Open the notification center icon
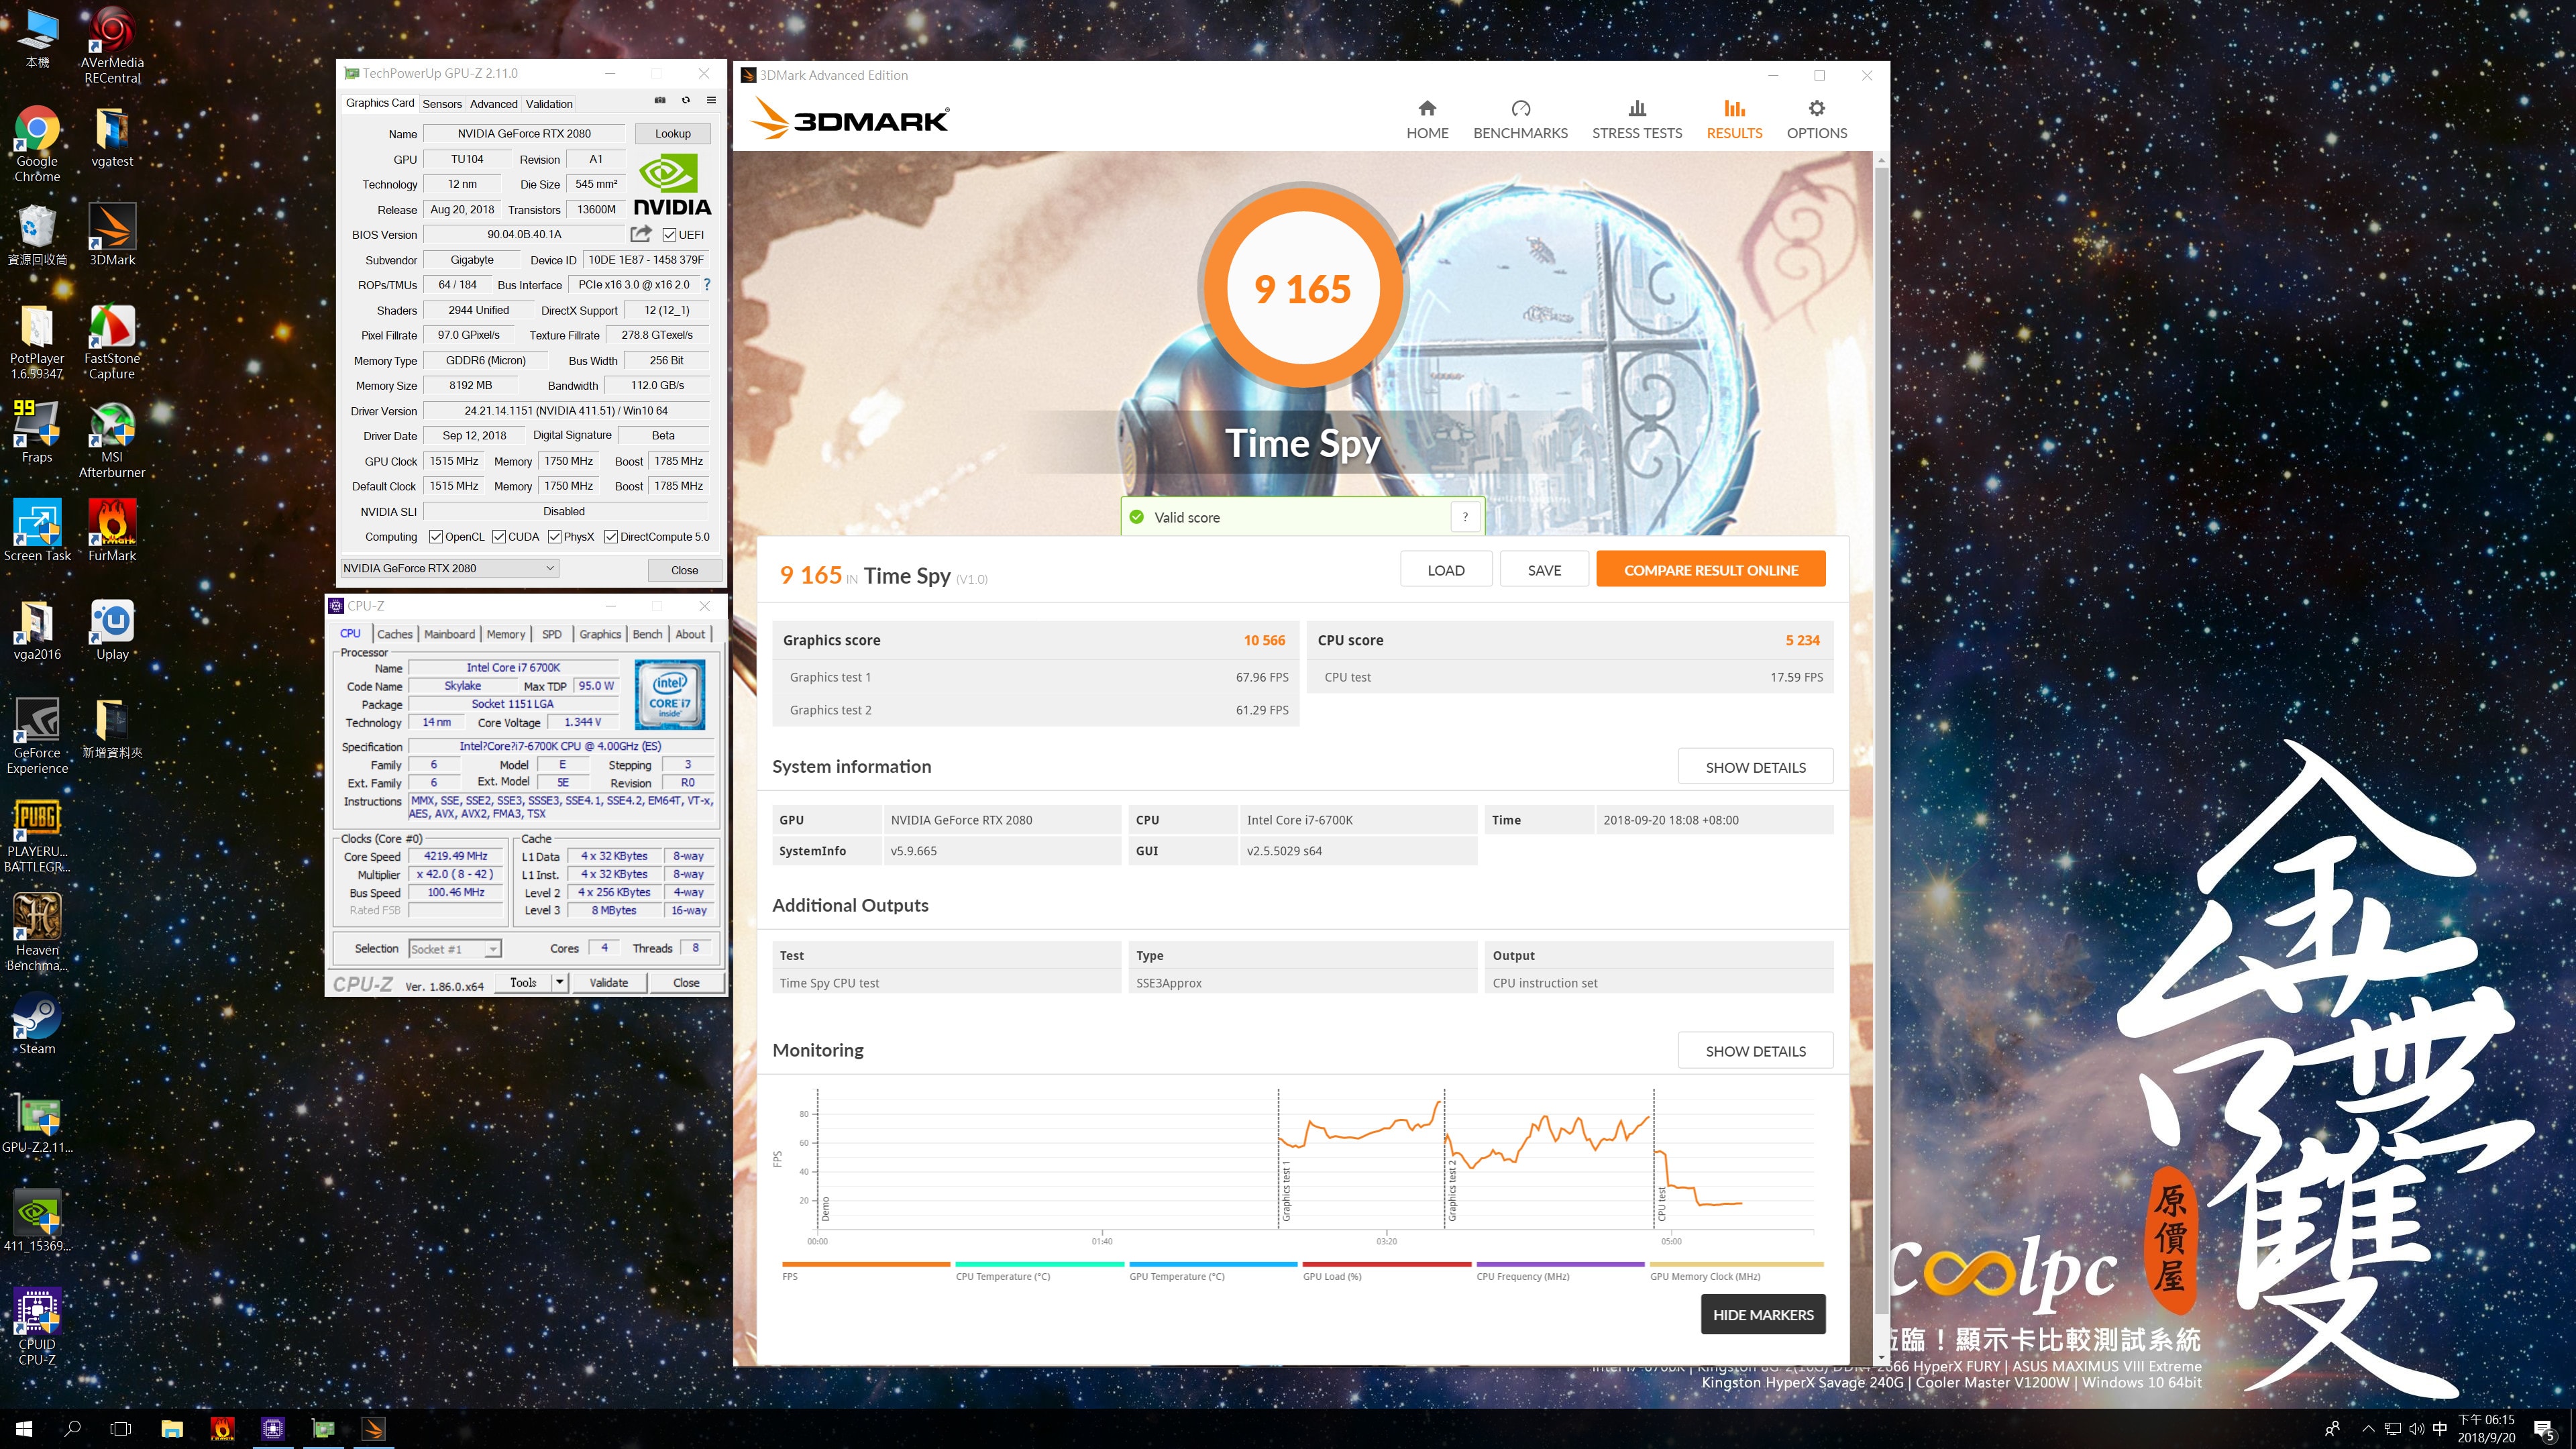Screen dimensions: 2576x1449 (2544, 1429)
